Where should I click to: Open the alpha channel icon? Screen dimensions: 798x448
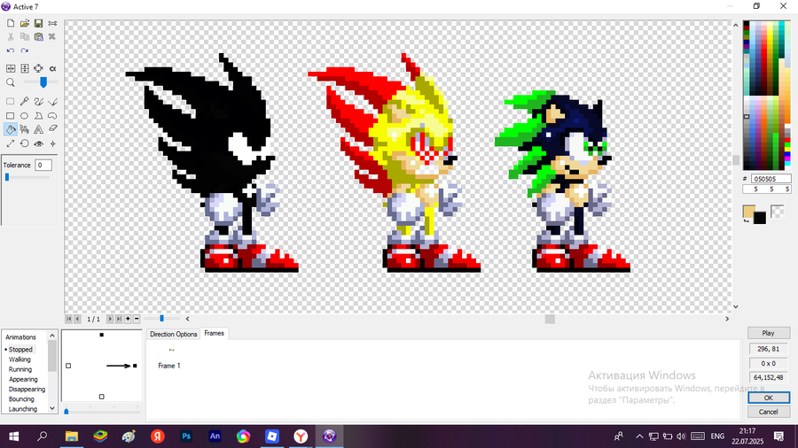tap(52, 68)
